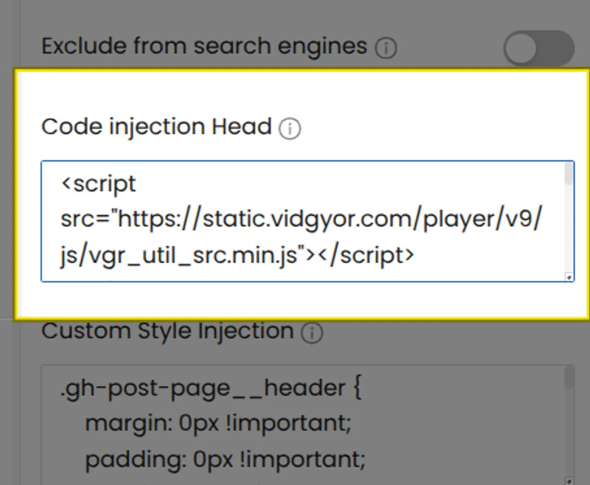Click resize handle of Code injection Head box
This screenshot has height=485, width=590.
click(x=569, y=277)
